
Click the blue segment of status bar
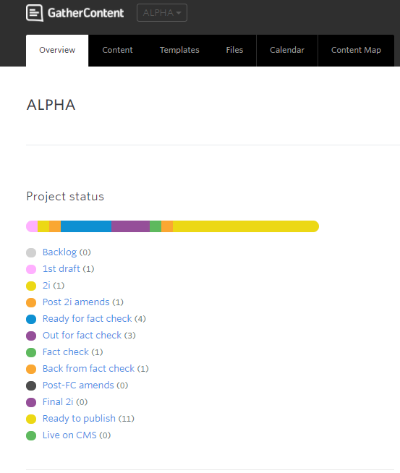tap(86, 226)
